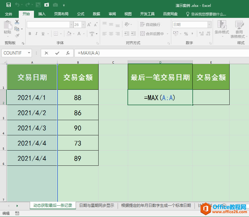Image resolution: width=249 pixels, height=217 pixels.
Task: Toggle Align Left button
Action: [x=105, y=34]
